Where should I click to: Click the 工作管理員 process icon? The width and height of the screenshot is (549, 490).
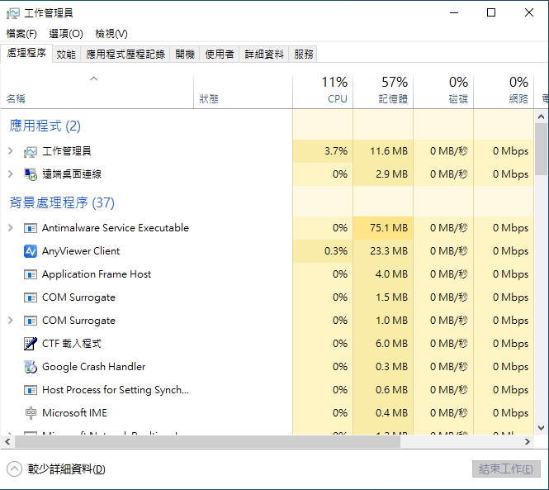(x=31, y=151)
